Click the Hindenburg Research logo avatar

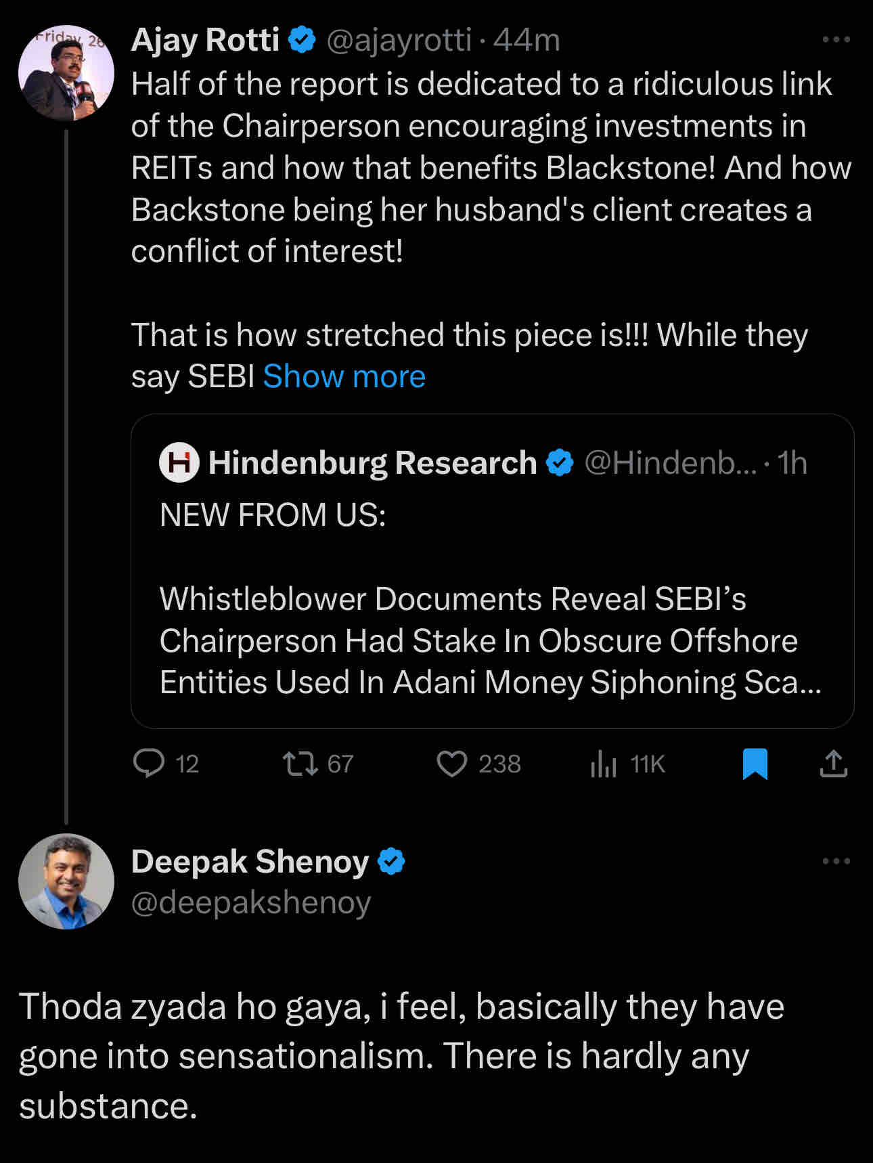point(179,463)
